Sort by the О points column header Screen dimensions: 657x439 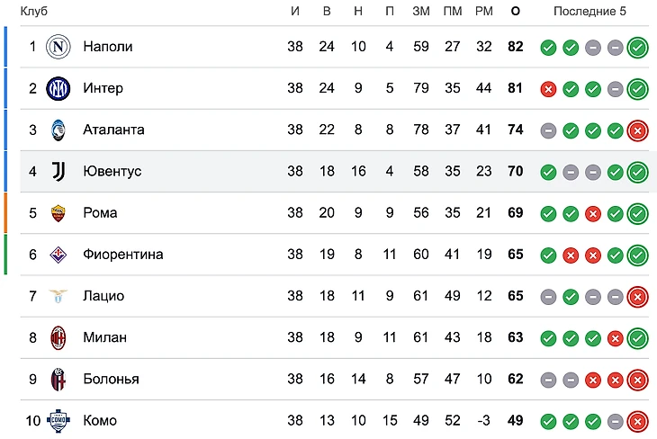point(515,11)
